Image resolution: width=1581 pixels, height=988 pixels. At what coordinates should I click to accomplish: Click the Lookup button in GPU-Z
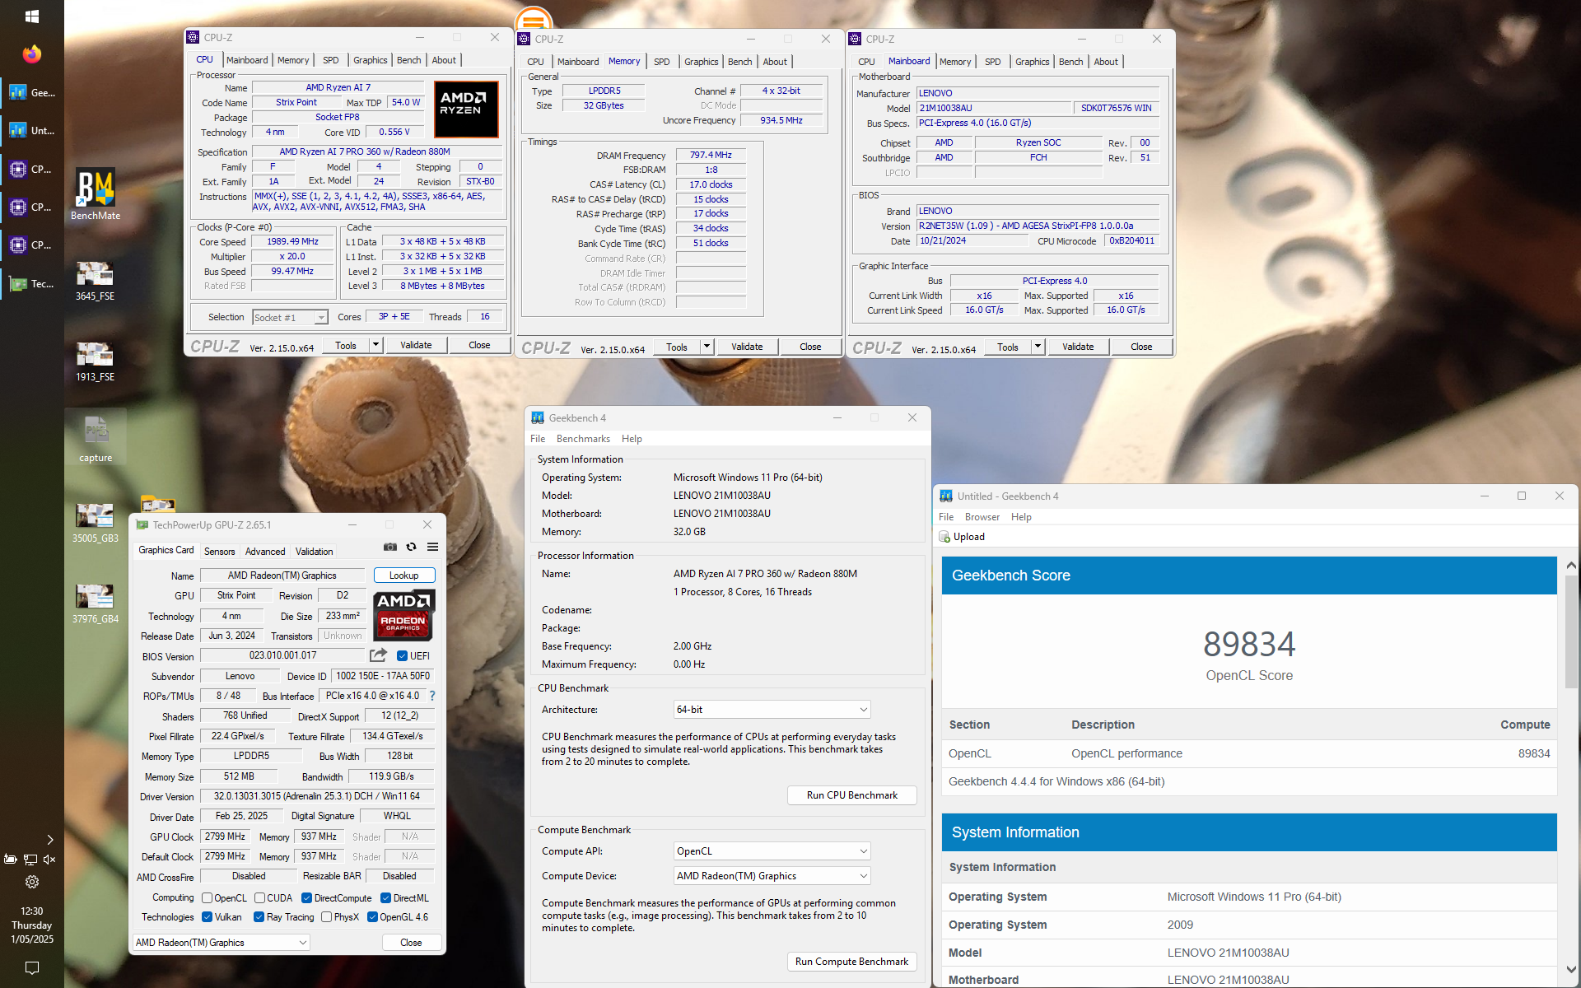403,576
